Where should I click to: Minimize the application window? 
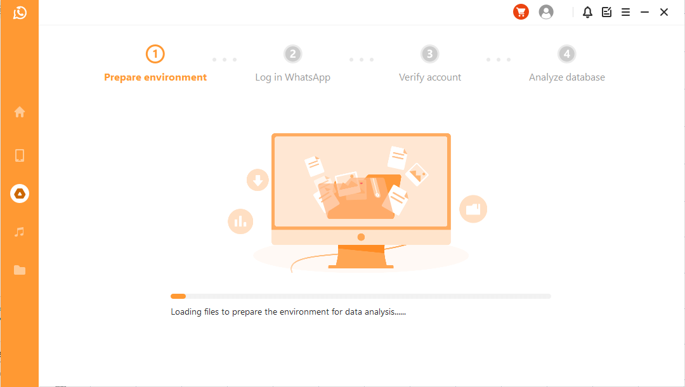[x=645, y=12]
